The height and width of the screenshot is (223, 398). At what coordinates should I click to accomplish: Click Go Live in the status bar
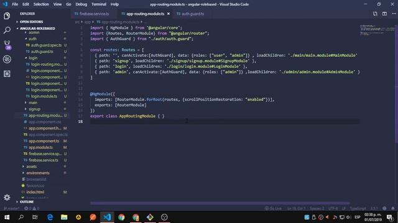coord(274,208)
